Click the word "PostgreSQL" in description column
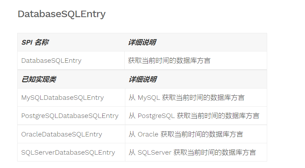This screenshot has width=305, height=168. (156, 116)
